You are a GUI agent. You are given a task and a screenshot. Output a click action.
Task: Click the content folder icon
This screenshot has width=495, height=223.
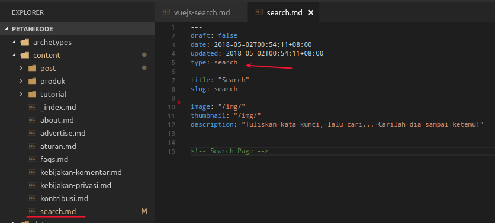pos(25,55)
